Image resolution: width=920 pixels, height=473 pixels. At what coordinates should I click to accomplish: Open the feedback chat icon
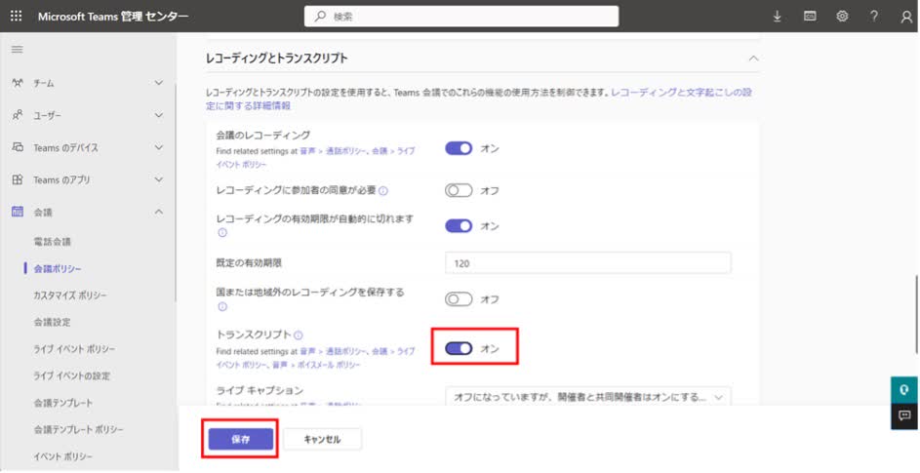tap(903, 416)
